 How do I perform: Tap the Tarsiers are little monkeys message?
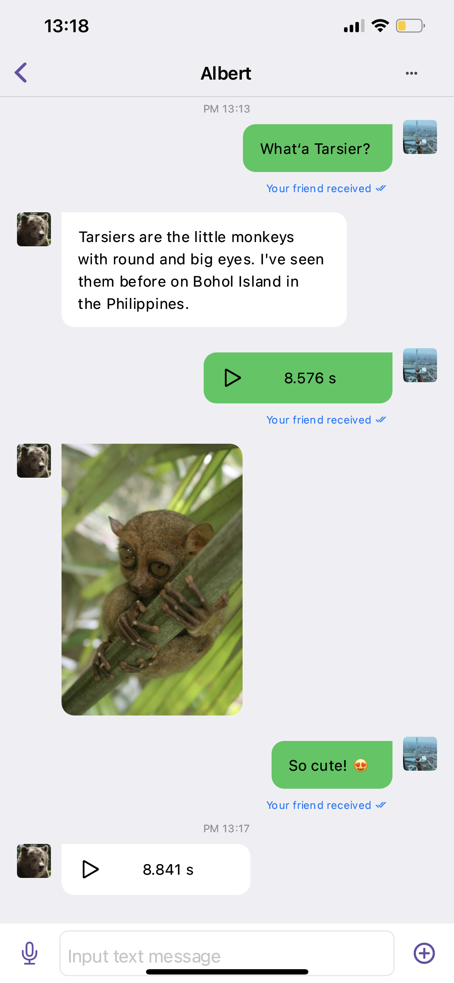tap(204, 269)
